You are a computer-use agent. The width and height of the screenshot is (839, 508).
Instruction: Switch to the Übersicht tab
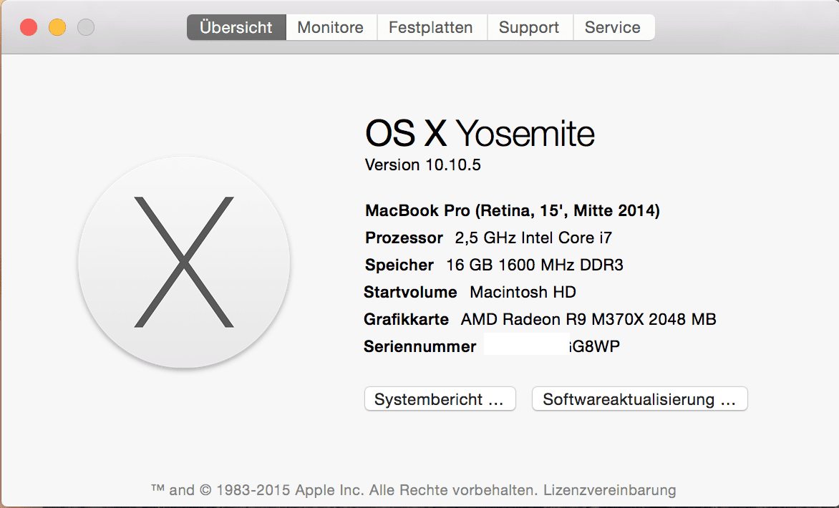[236, 27]
